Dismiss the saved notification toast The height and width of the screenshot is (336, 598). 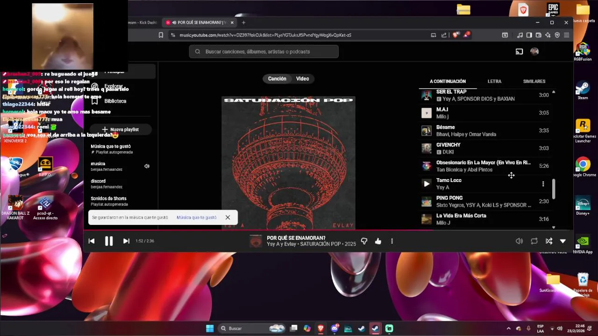tap(228, 217)
